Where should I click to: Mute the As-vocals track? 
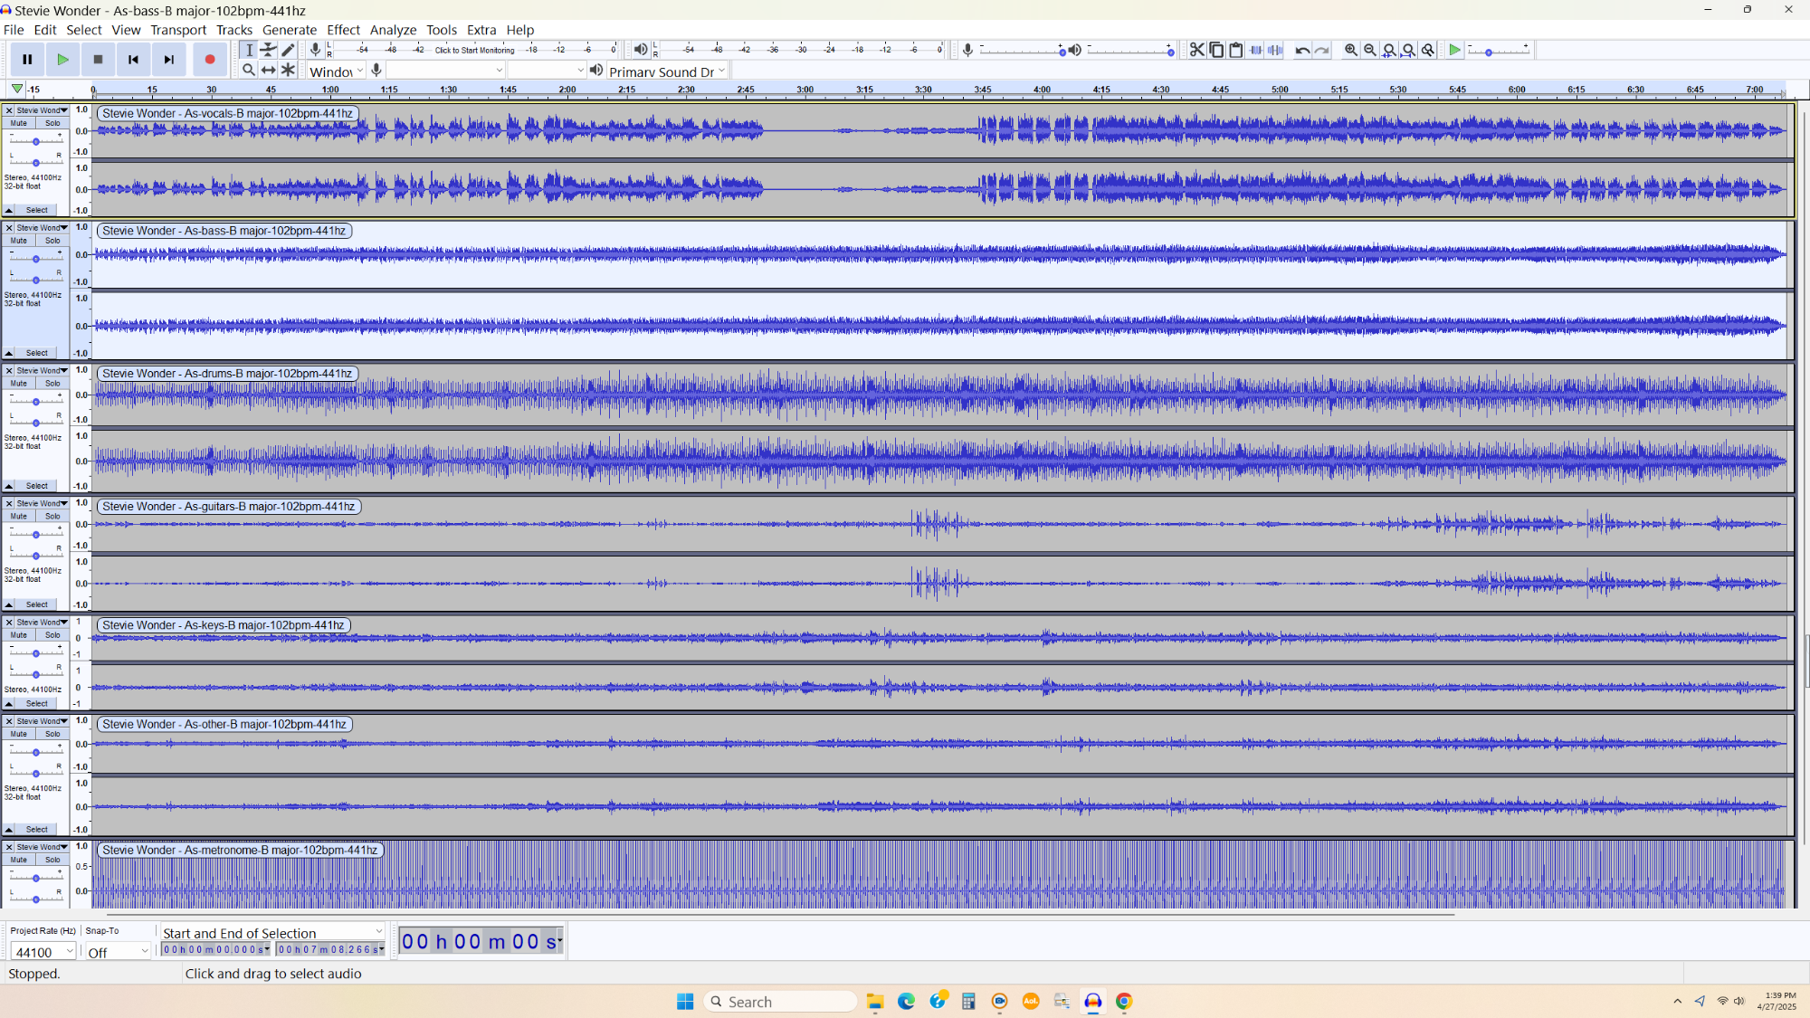19,123
